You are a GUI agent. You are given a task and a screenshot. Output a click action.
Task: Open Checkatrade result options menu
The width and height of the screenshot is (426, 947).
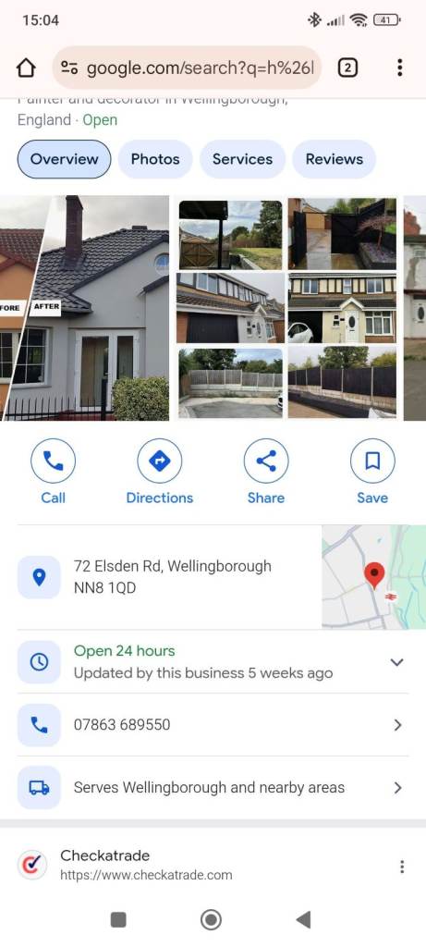(x=402, y=867)
